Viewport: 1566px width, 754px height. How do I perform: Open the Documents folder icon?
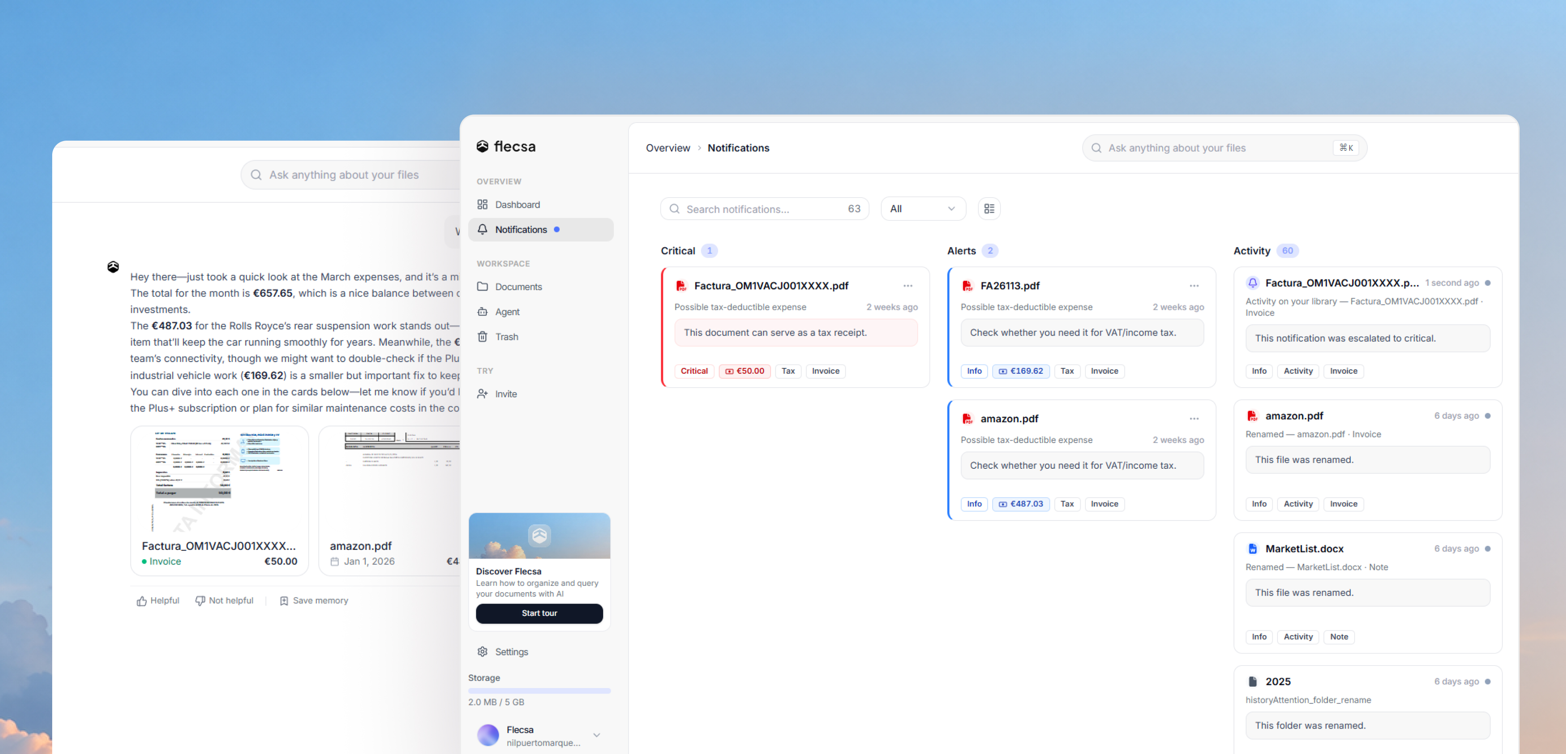[x=482, y=286]
